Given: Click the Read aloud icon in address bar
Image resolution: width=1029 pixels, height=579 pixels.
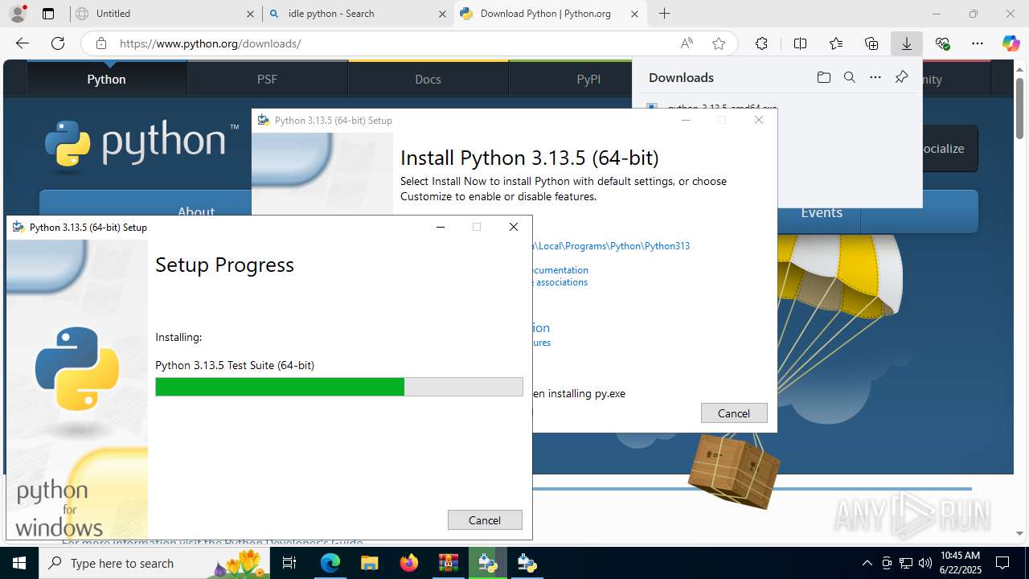Looking at the screenshot, I should pos(687,43).
